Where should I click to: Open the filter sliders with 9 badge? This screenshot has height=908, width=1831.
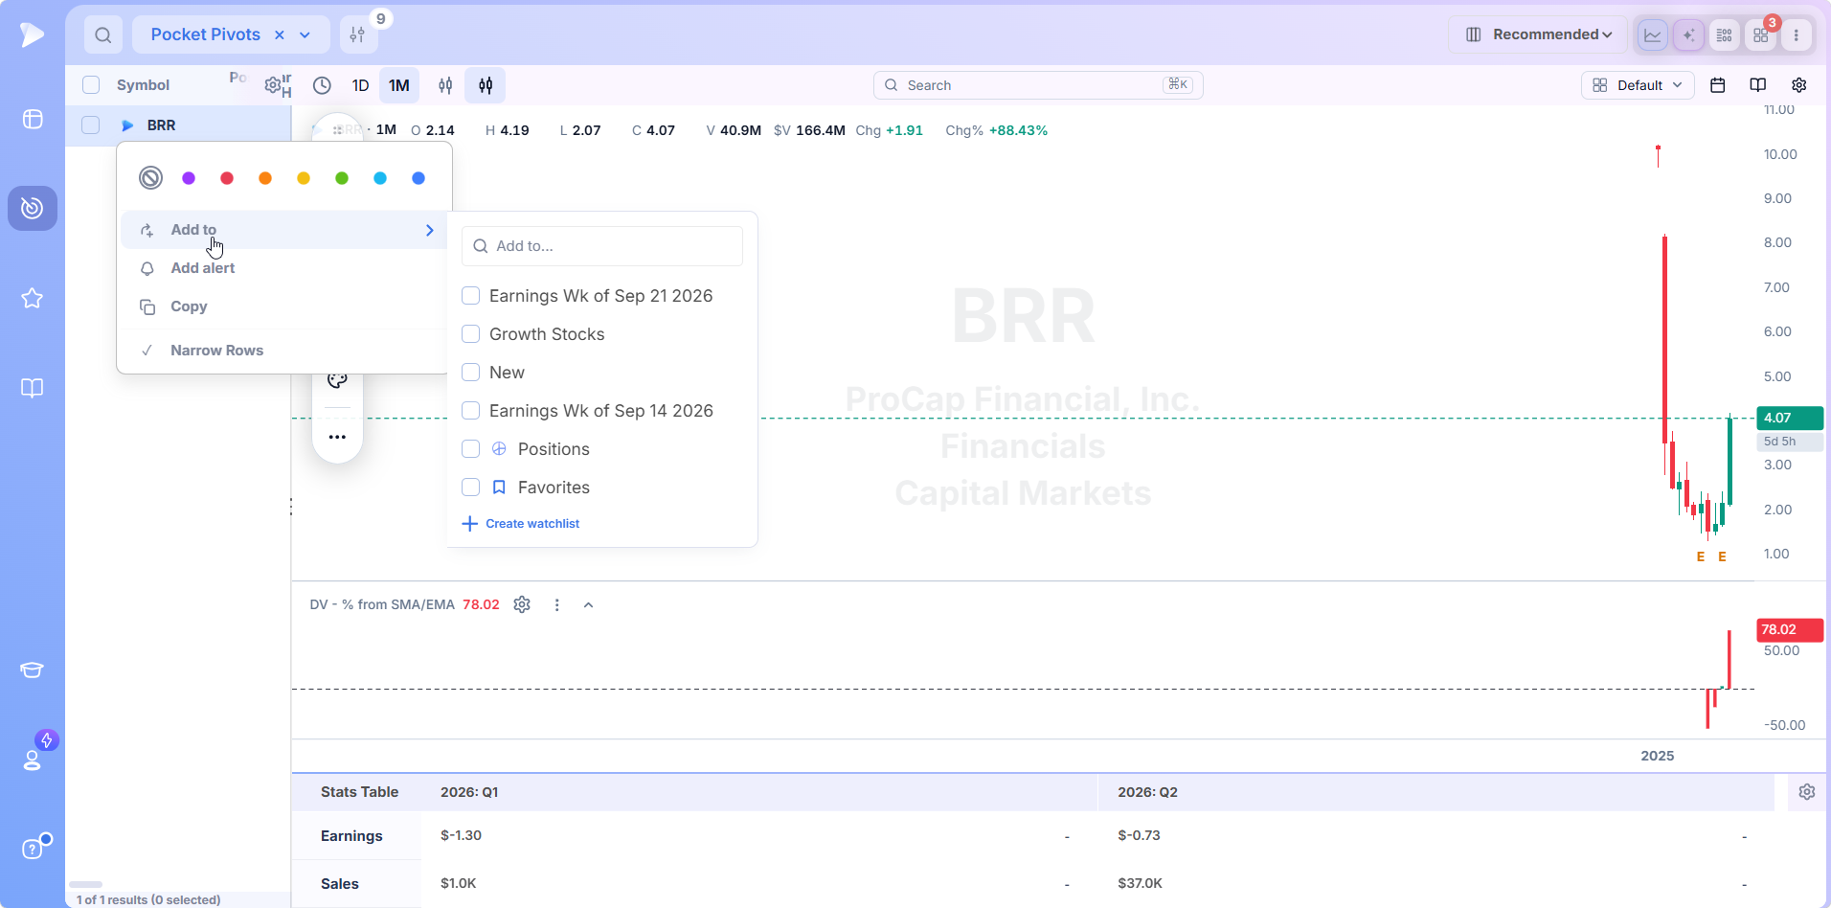tap(358, 35)
